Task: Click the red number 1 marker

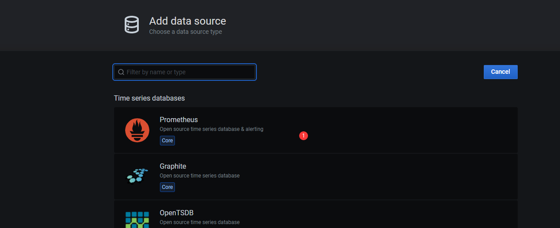Action: tap(303, 136)
